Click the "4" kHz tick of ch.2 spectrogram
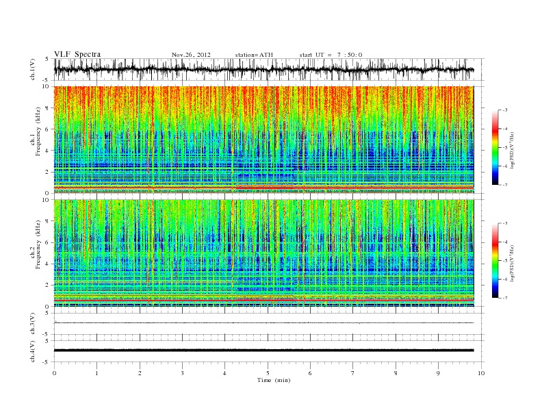This screenshot has height=419, width=542. tap(48, 264)
